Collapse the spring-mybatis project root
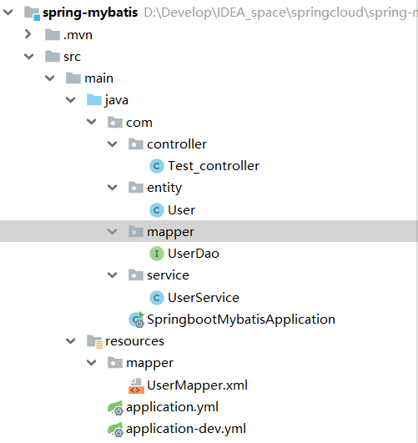 (x=8, y=13)
